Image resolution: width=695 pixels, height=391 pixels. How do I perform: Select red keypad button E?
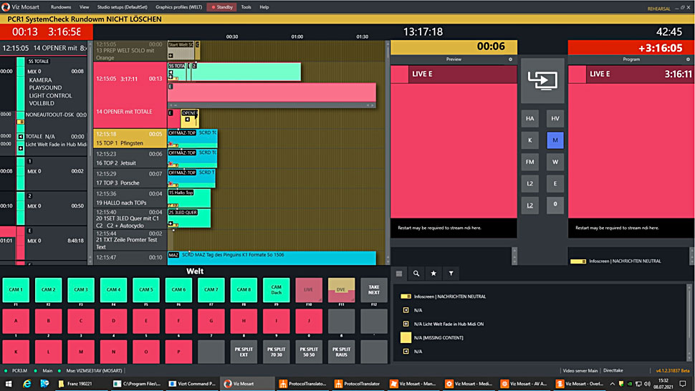click(146, 321)
